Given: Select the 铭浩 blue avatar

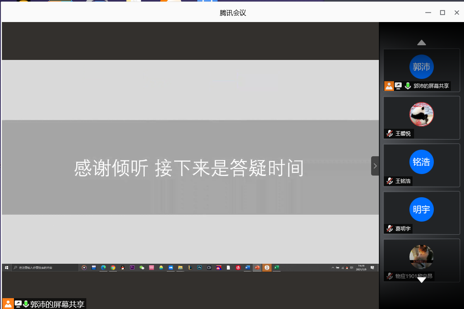Looking at the screenshot, I should (421, 162).
